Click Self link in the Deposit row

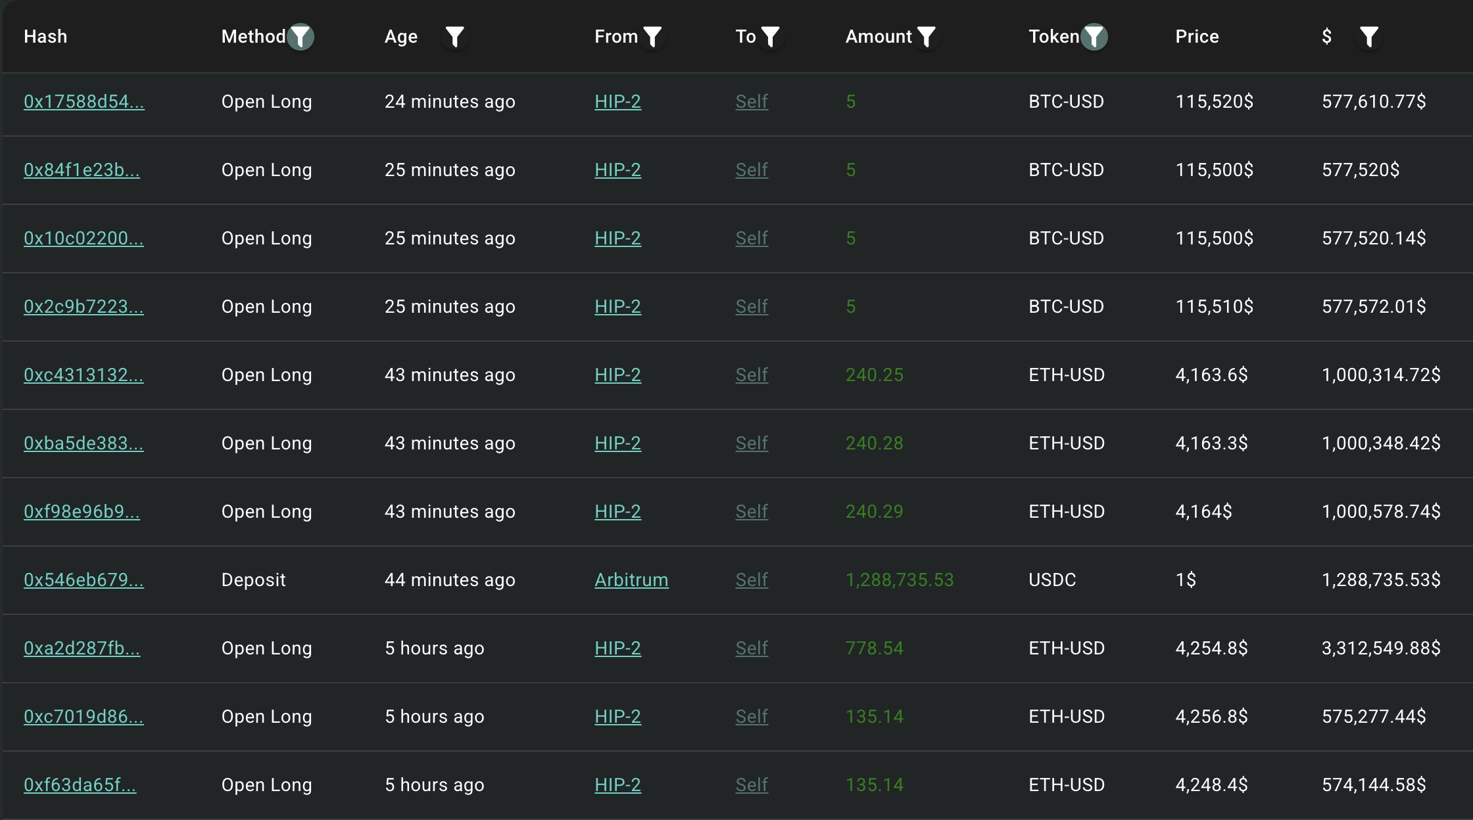[751, 580]
